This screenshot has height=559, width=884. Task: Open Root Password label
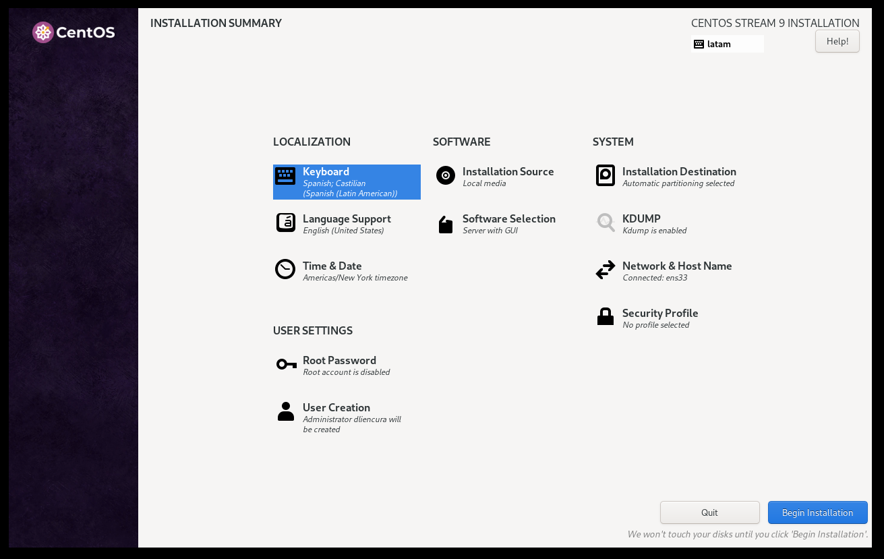click(339, 361)
